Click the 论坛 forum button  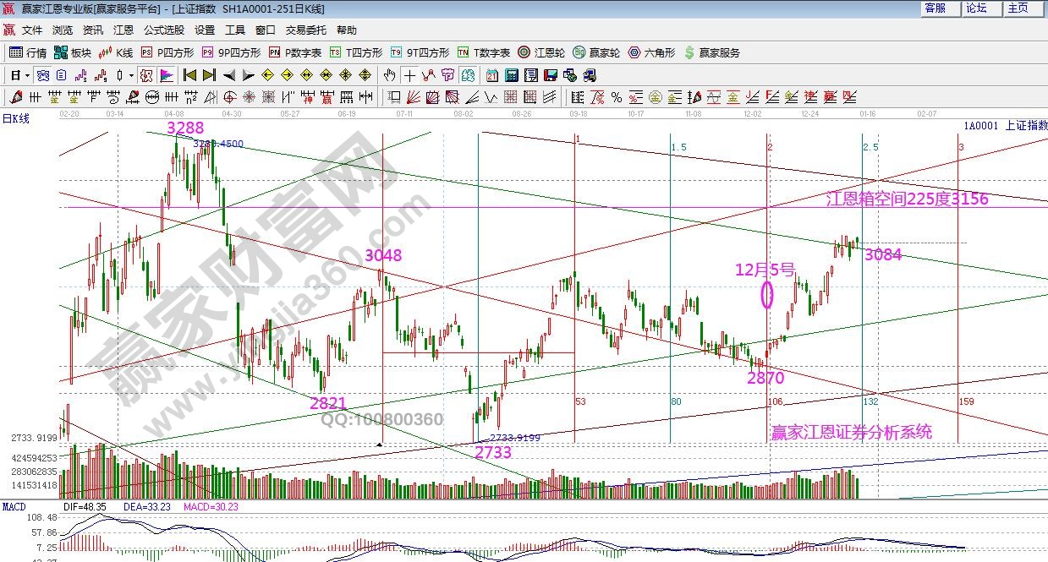(x=976, y=8)
